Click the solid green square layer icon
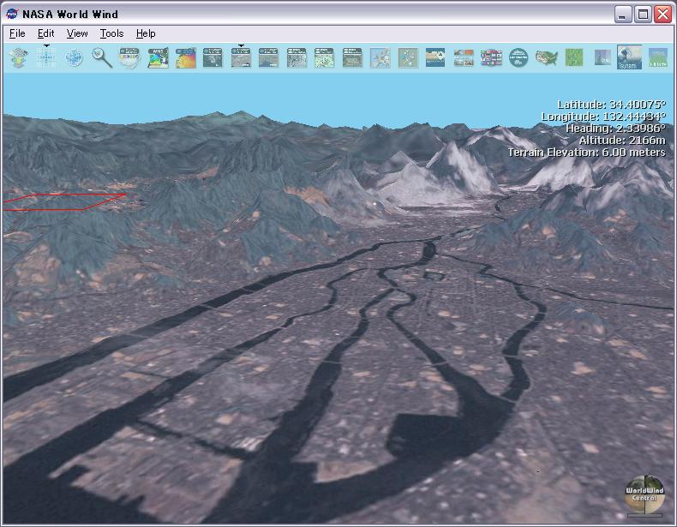677x527 pixels. (x=573, y=57)
